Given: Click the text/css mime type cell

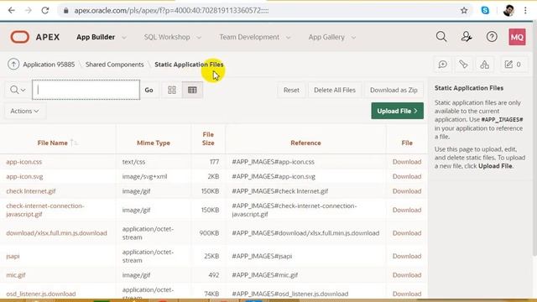Looking at the screenshot, I should pos(133,162).
